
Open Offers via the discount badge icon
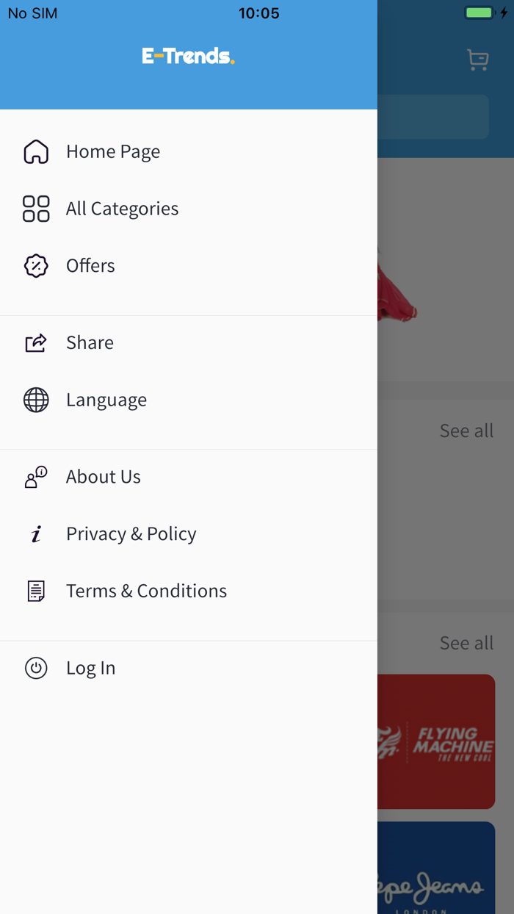35,265
